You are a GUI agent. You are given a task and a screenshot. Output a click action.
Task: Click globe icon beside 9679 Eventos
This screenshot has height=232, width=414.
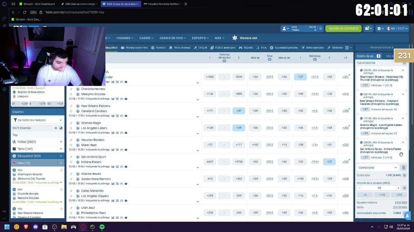point(61,128)
